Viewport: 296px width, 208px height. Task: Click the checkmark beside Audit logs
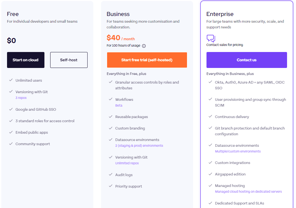(x=111, y=175)
